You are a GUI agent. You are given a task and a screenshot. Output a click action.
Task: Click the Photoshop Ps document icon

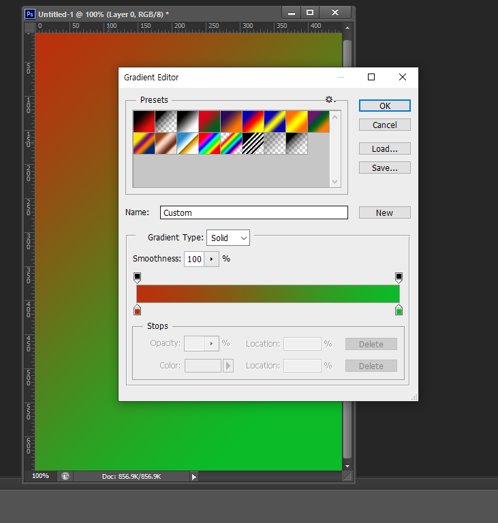point(30,14)
